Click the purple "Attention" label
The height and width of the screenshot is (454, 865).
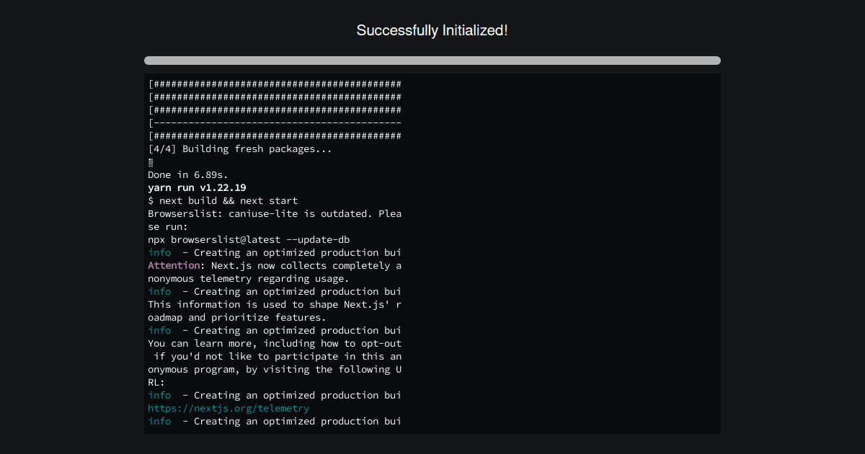pyautogui.click(x=173, y=266)
